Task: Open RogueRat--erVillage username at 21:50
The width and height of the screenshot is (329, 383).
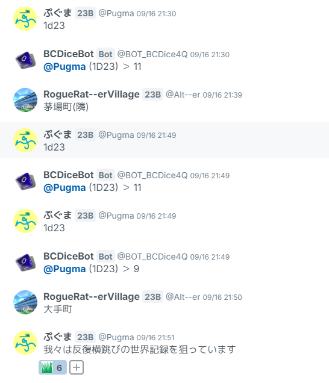Action: [92, 296]
